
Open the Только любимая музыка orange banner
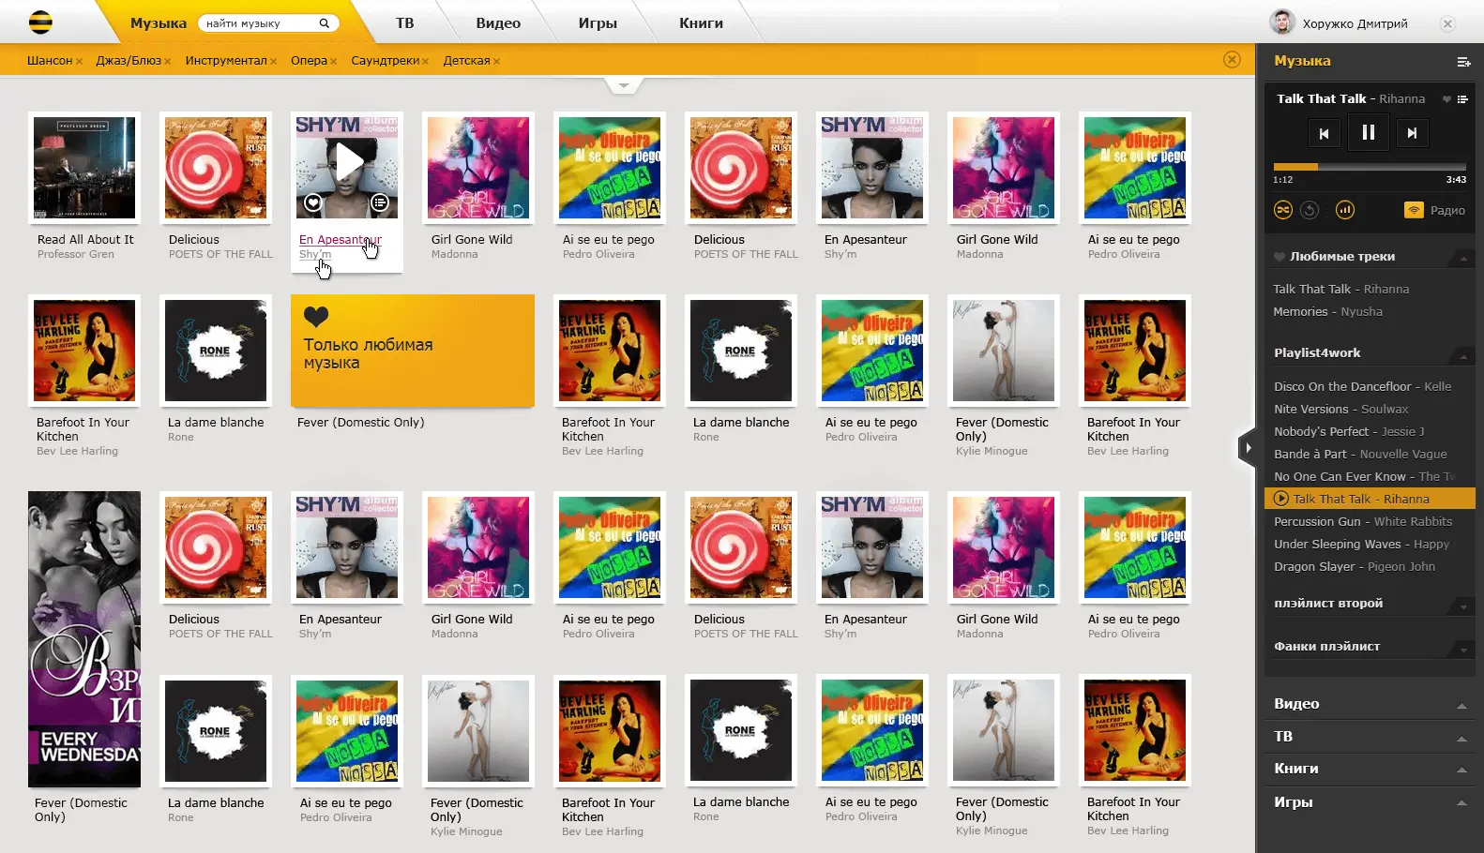coord(413,351)
